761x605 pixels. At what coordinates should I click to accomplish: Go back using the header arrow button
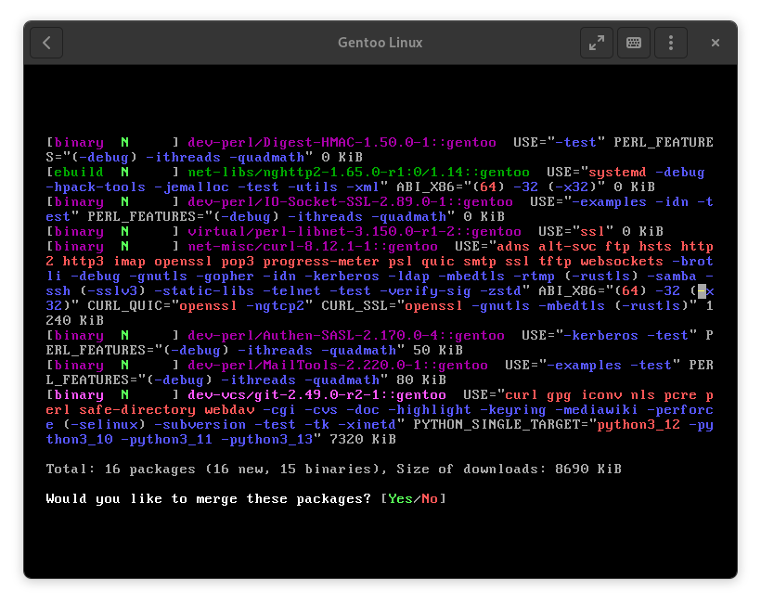tap(46, 43)
